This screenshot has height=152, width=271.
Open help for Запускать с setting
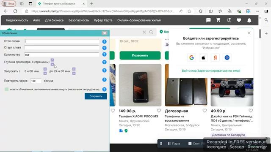(x=104, y=71)
